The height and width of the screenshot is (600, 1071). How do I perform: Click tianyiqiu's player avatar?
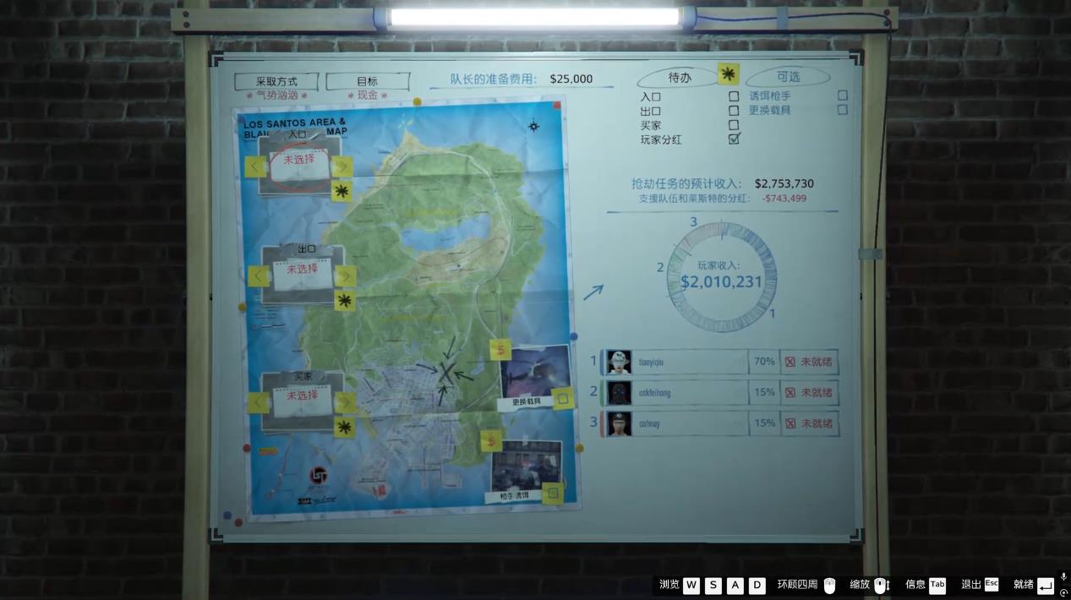click(x=619, y=362)
